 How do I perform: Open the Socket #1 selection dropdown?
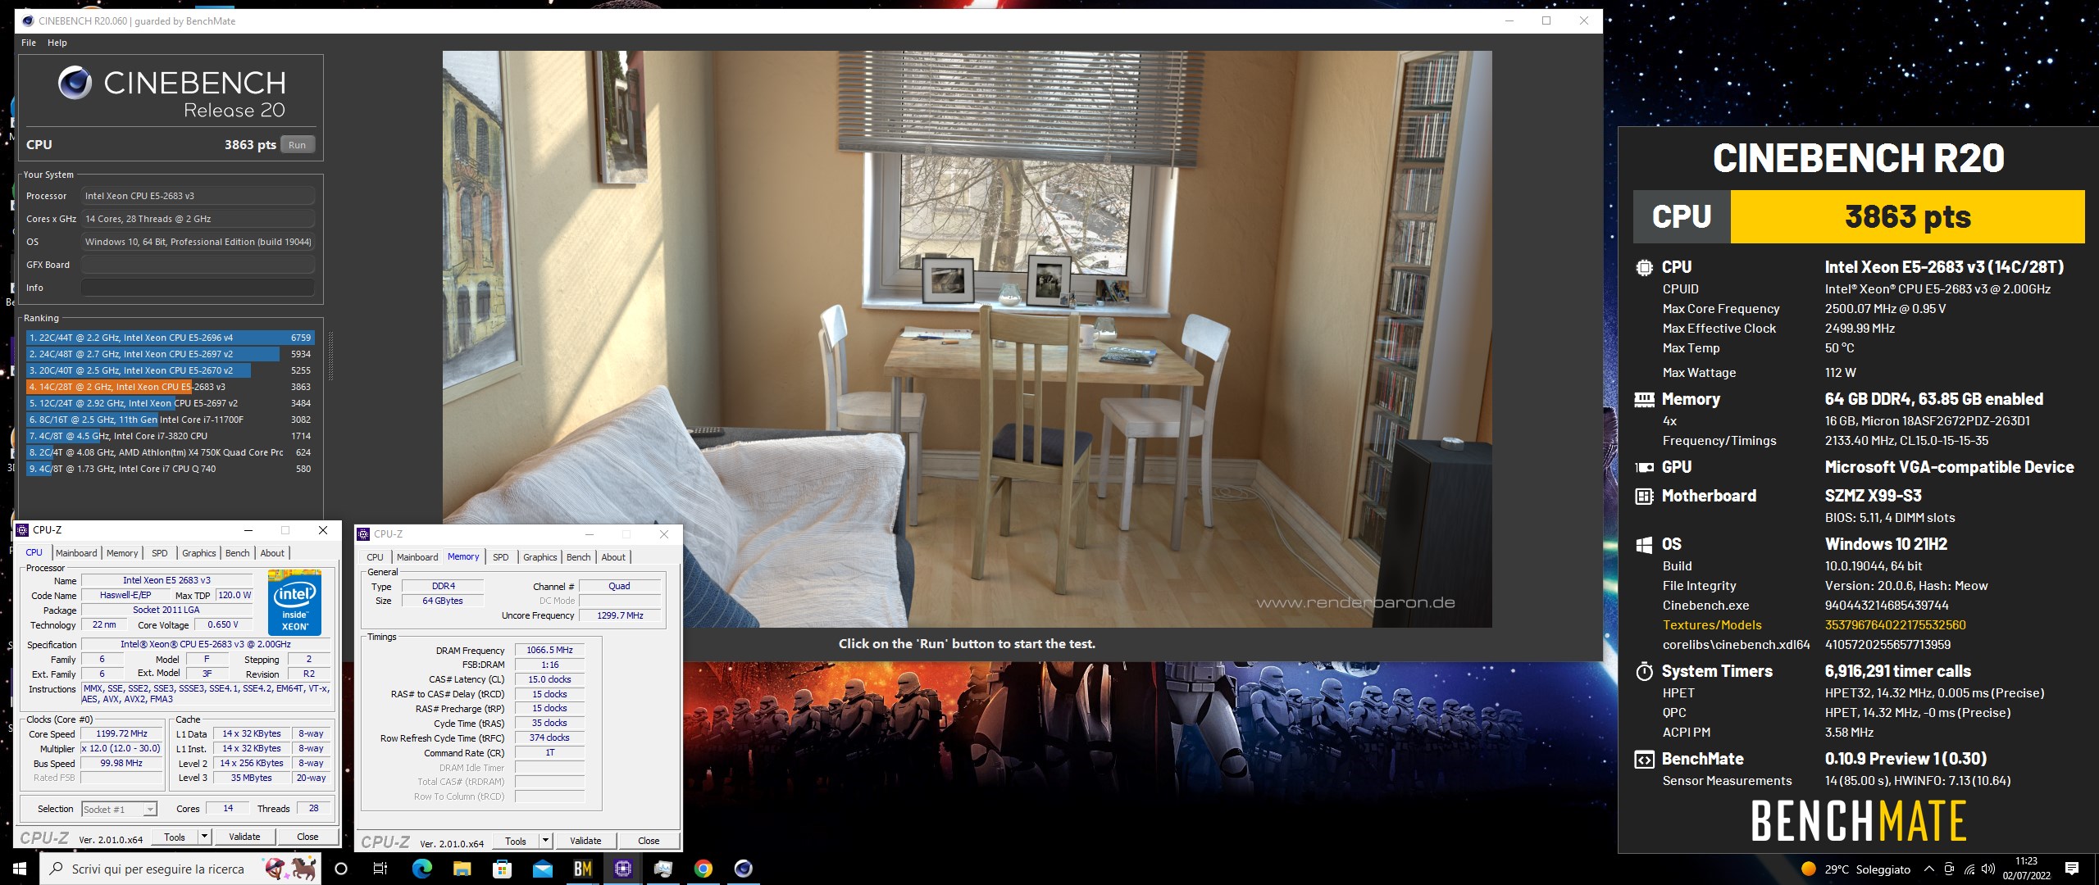(x=120, y=810)
